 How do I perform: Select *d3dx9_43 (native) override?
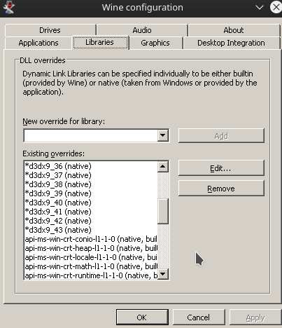[x=91, y=230]
